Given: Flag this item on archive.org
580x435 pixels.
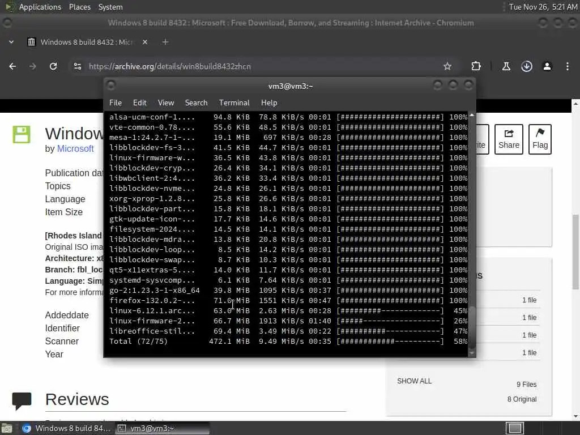Looking at the screenshot, I should 540,139.
